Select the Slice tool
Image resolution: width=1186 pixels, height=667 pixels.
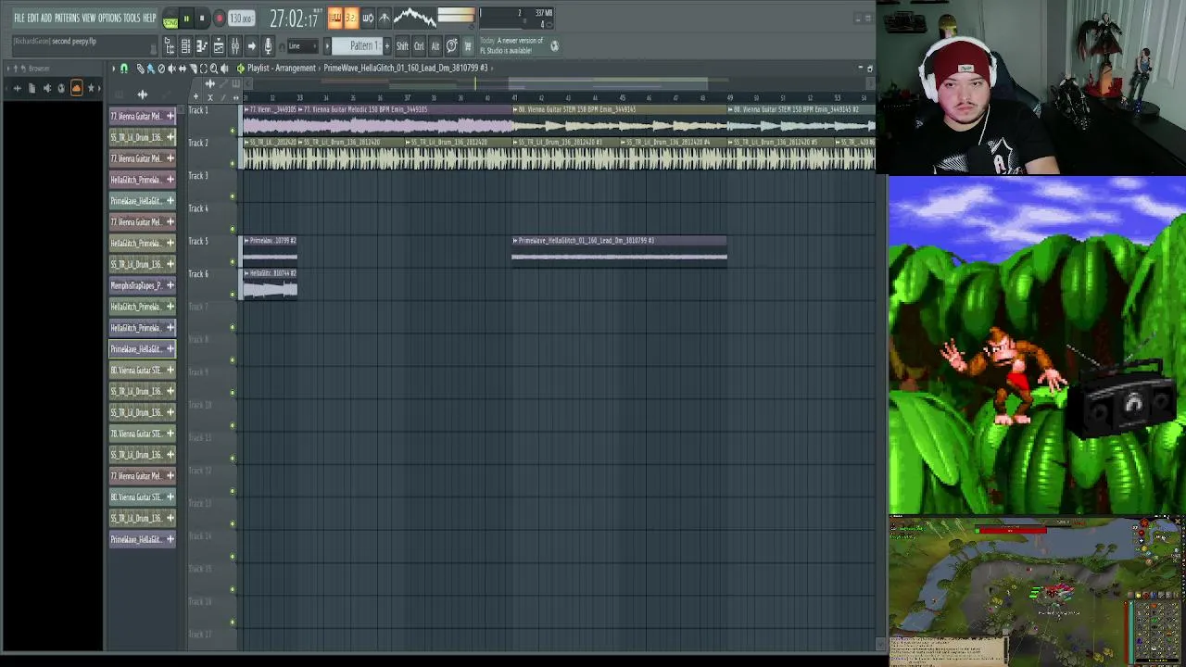(x=193, y=69)
